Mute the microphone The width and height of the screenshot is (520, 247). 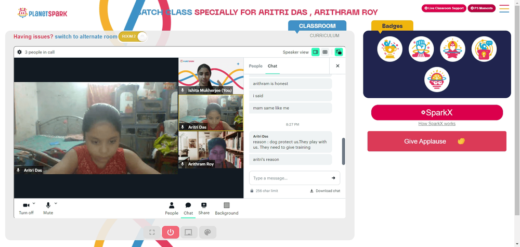click(48, 208)
